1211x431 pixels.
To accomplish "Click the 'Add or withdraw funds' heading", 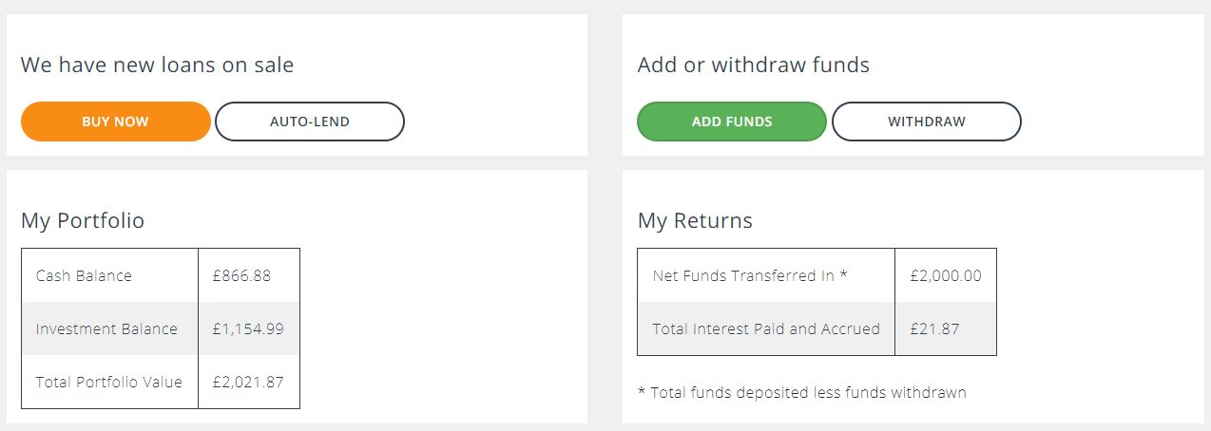I will tap(754, 66).
